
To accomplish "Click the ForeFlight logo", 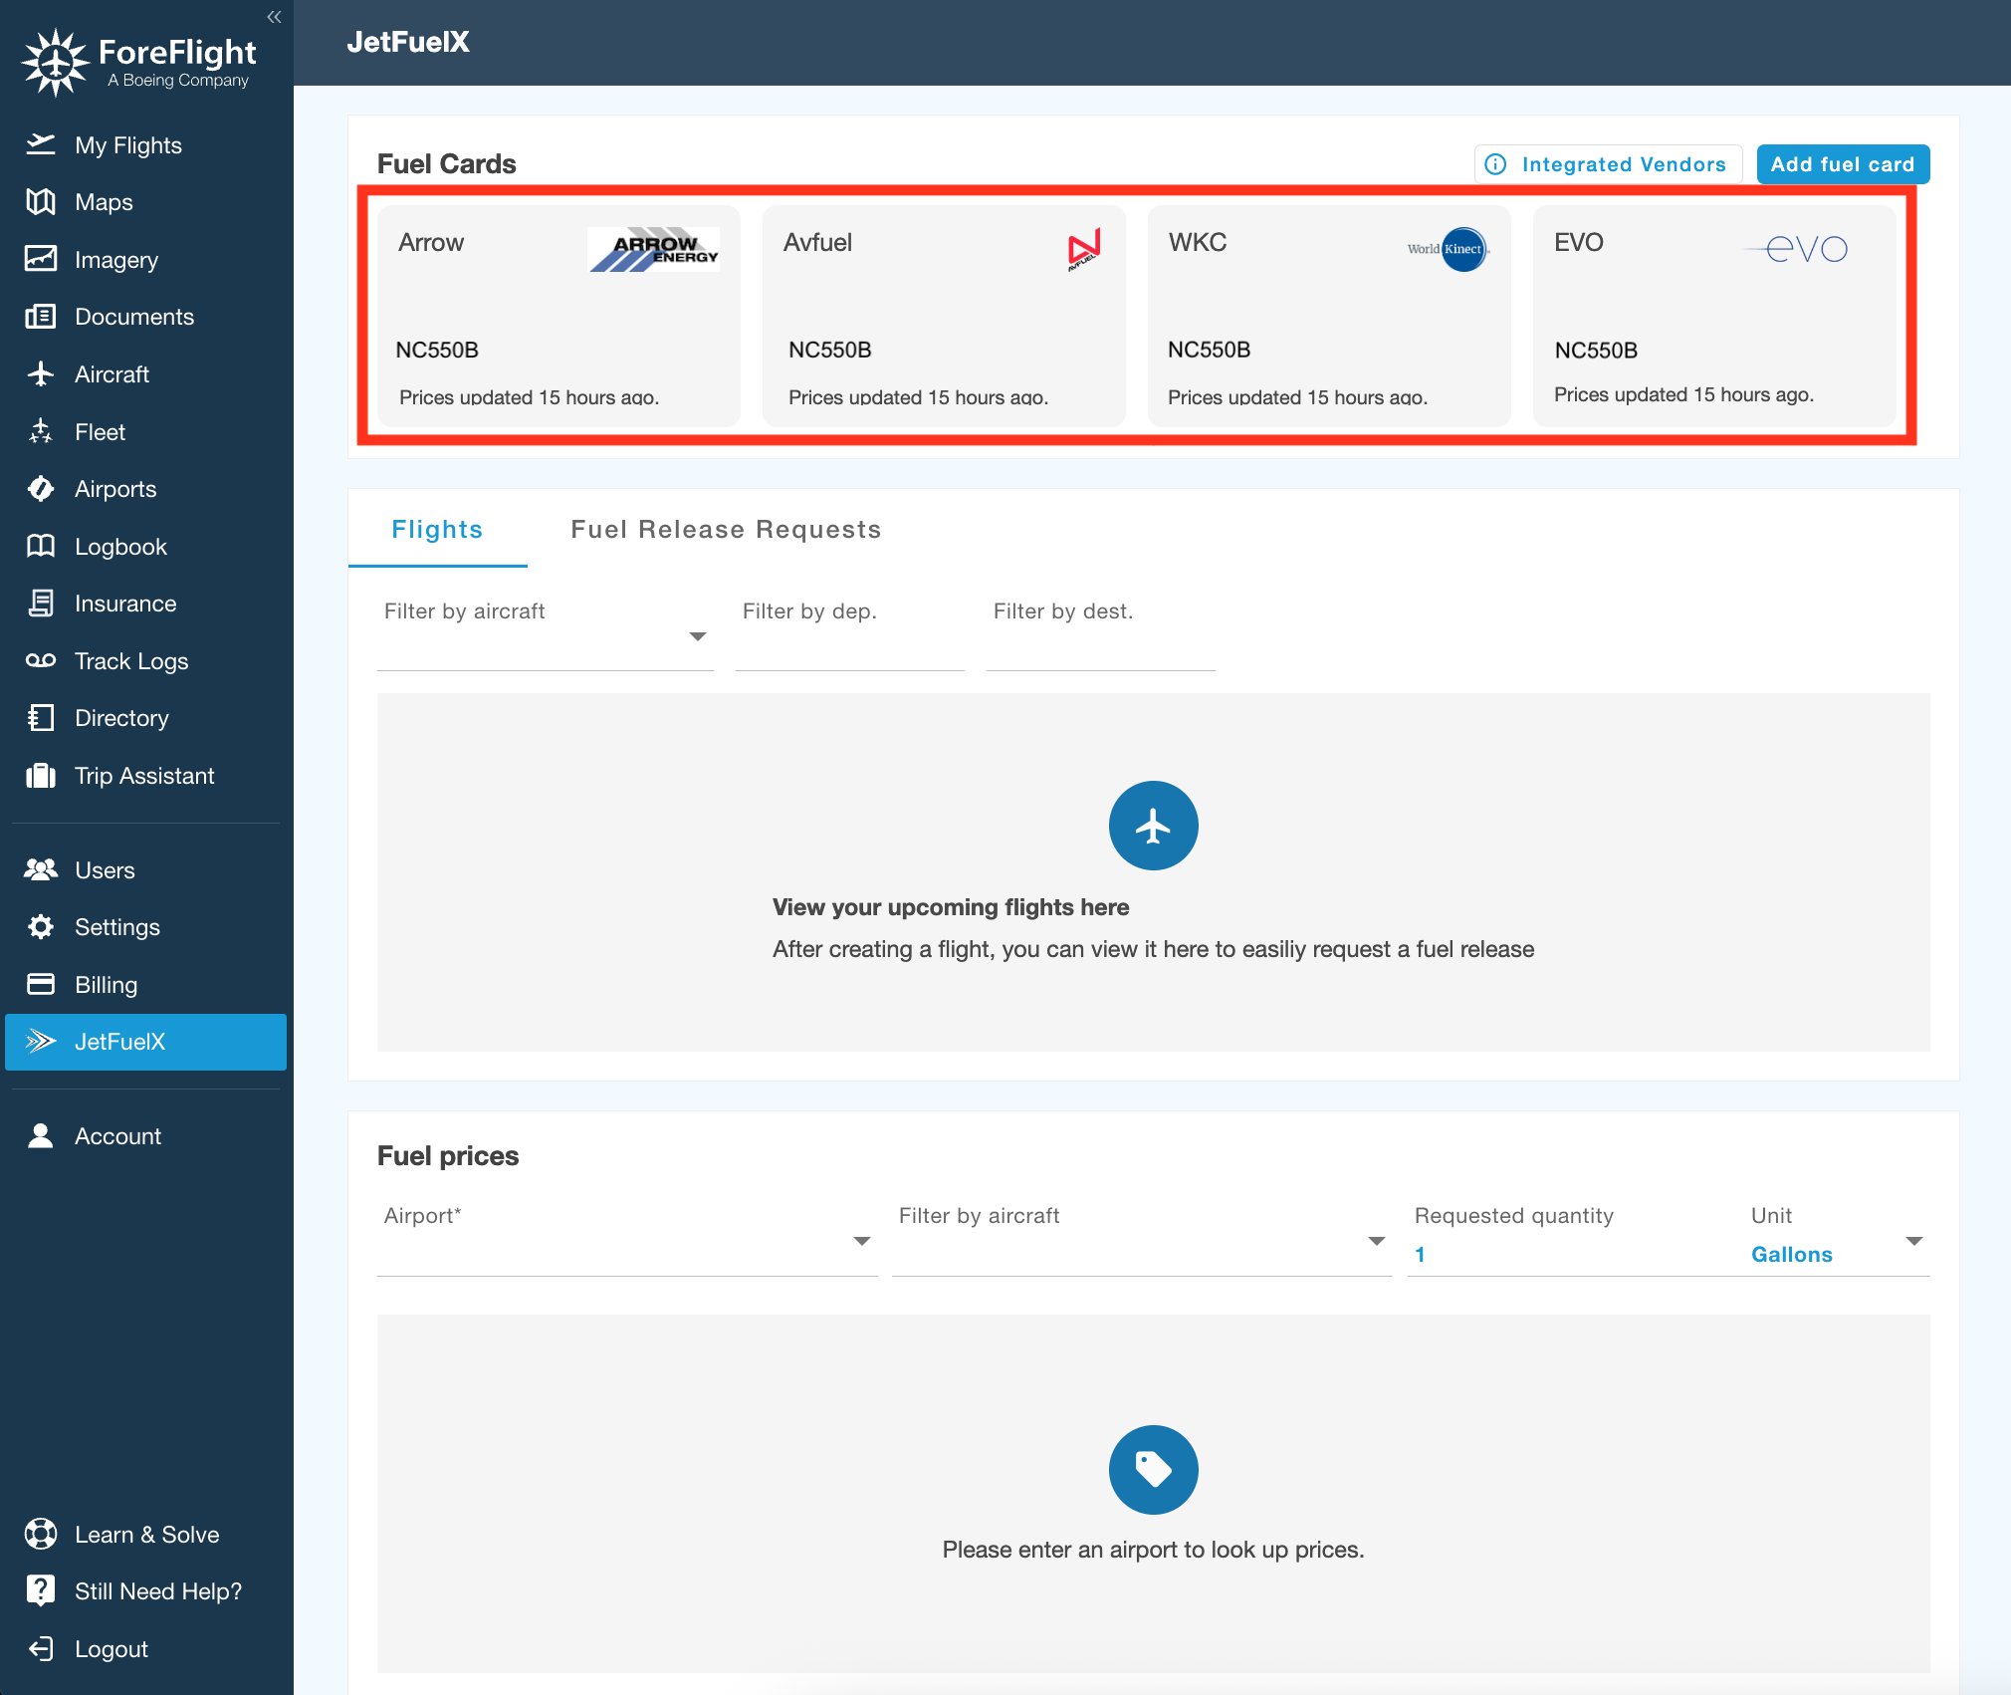I will (138, 62).
